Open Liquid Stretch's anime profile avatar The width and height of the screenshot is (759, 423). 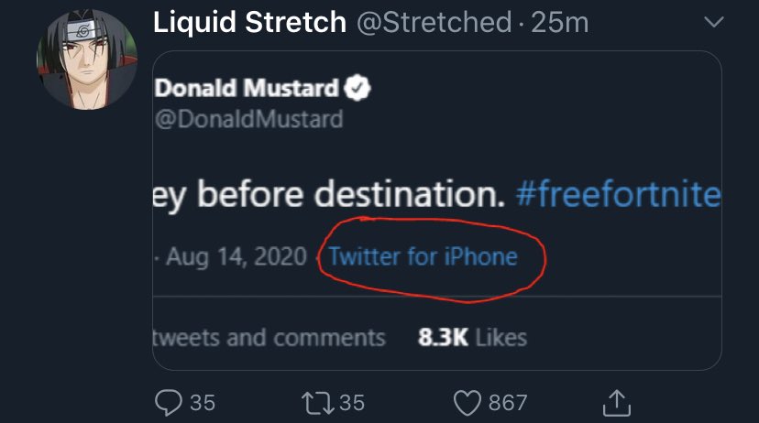click(87, 60)
